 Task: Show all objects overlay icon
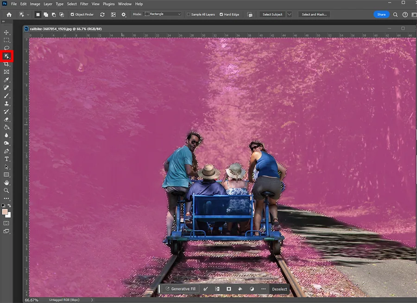tap(114, 15)
